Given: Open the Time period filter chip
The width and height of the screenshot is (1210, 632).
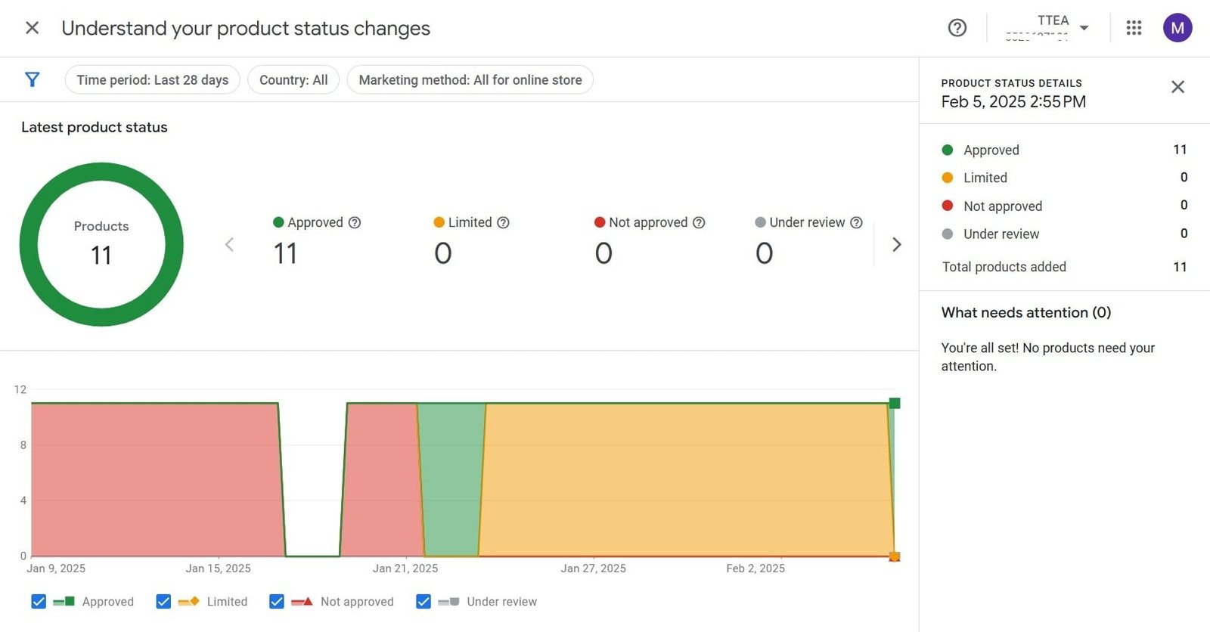Looking at the screenshot, I should click(152, 80).
